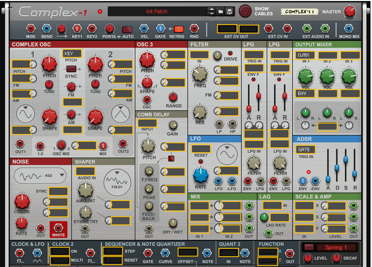Click the Shaper OUT jack
372x267 pixels.
pyautogui.click(x=85, y=229)
